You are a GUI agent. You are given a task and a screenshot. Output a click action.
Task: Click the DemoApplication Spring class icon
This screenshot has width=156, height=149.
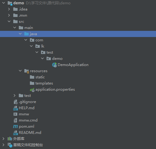pyautogui.click(x=55, y=65)
